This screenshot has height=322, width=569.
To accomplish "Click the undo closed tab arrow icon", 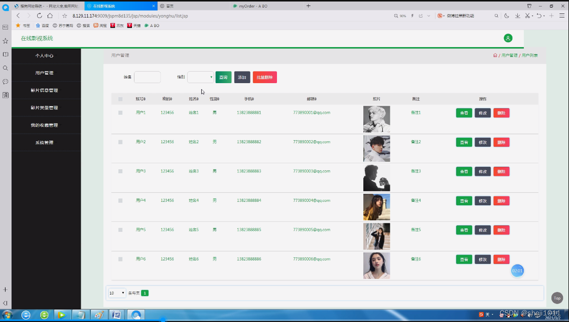I will (x=539, y=16).
